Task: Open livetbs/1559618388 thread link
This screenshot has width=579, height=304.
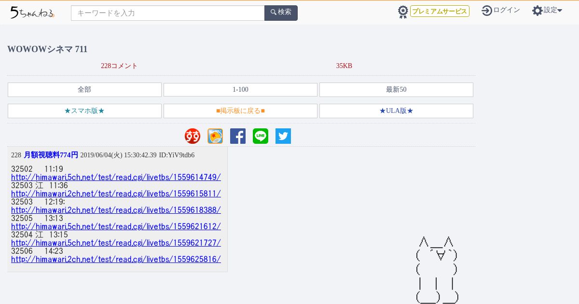Action: (x=116, y=210)
